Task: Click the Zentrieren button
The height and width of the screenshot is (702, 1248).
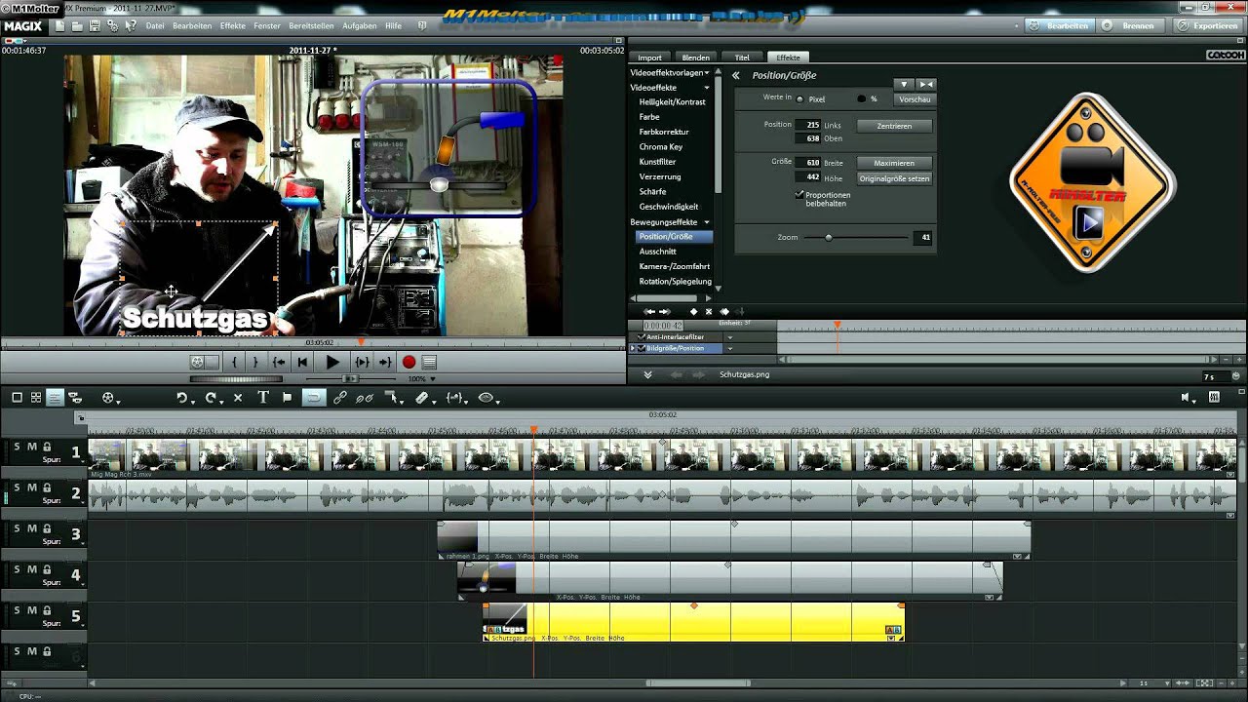Action: 894,126
